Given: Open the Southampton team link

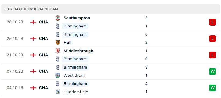Looking at the screenshot, I should click(x=77, y=18).
